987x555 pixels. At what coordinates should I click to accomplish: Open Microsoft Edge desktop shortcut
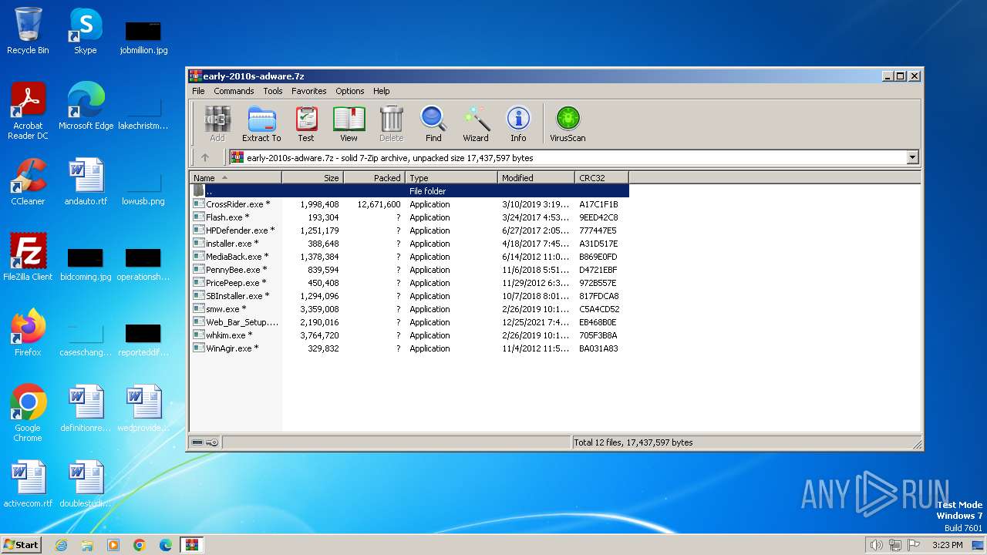(86, 106)
